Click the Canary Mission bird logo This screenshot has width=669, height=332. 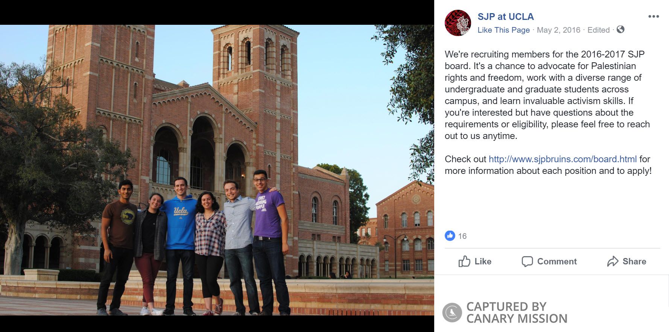(452, 312)
